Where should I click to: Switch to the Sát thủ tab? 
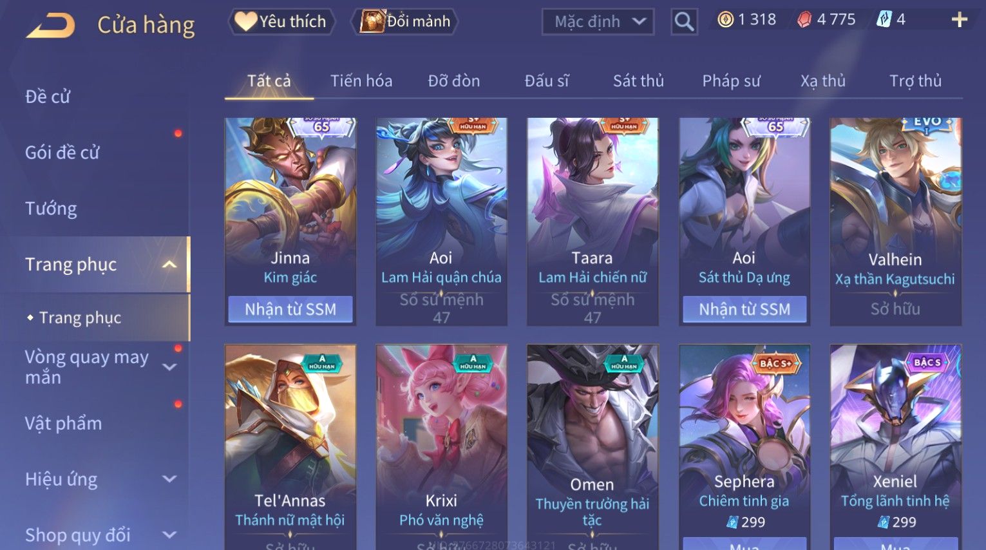(x=638, y=81)
